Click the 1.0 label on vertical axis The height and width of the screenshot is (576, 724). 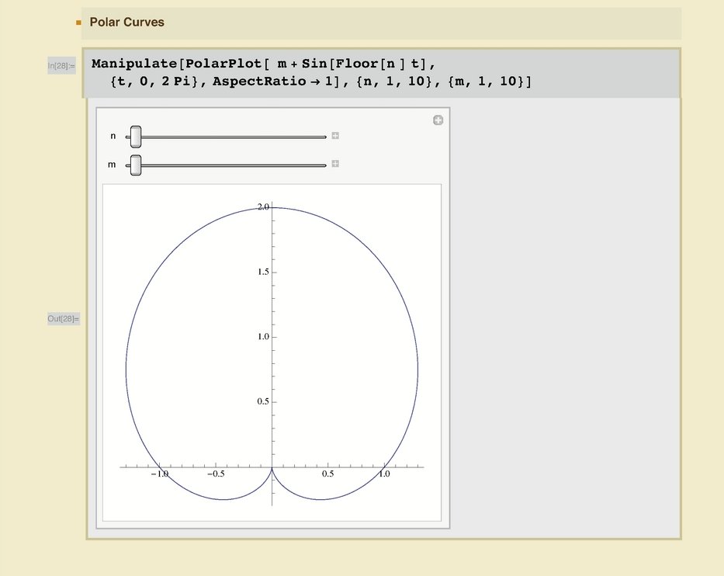(262, 337)
